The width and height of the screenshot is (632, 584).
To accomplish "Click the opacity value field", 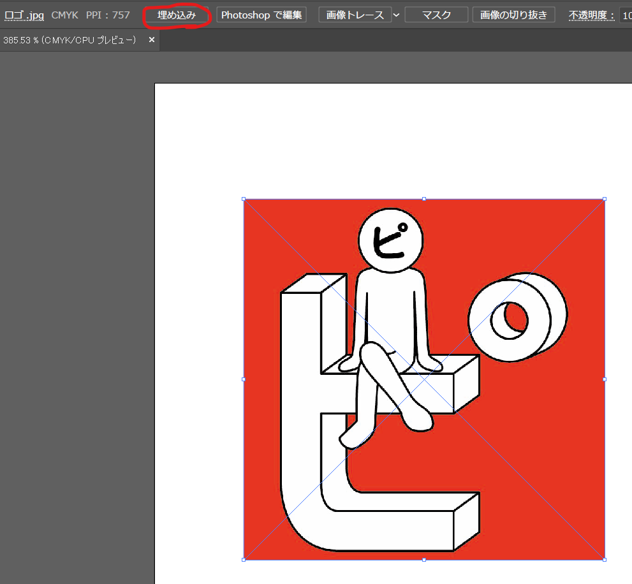I will 626,15.
